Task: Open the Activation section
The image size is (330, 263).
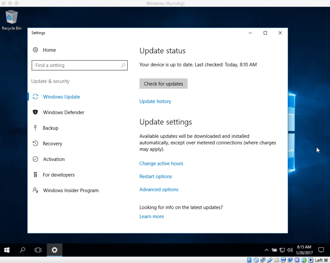Action: 49,159
